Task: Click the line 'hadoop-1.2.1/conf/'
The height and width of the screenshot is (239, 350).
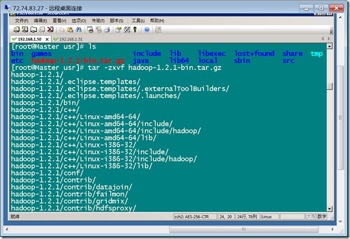Action: (x=47, y=173)
